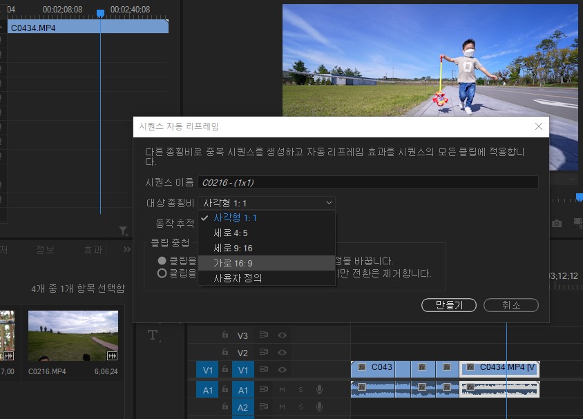Screen dimensions: 583x419
Task: Close the 시퀀스 자동 리프레임 dialog
Action: (x=538, y=126)
